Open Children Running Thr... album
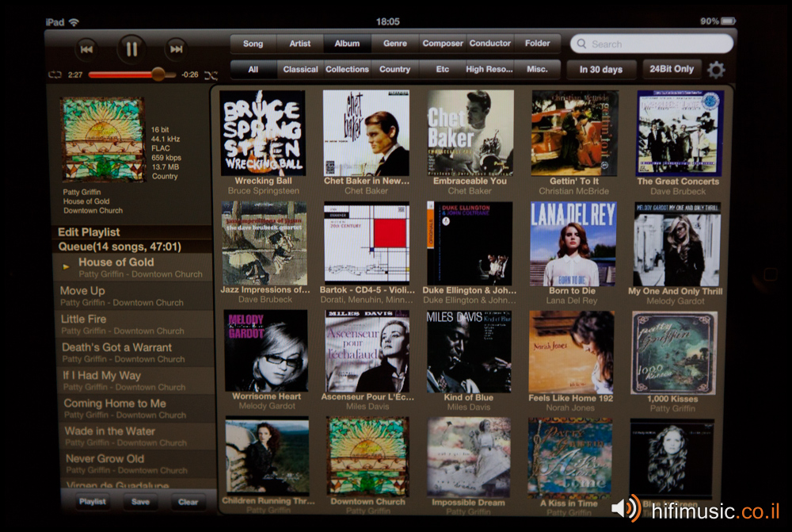 coord(268,456)
